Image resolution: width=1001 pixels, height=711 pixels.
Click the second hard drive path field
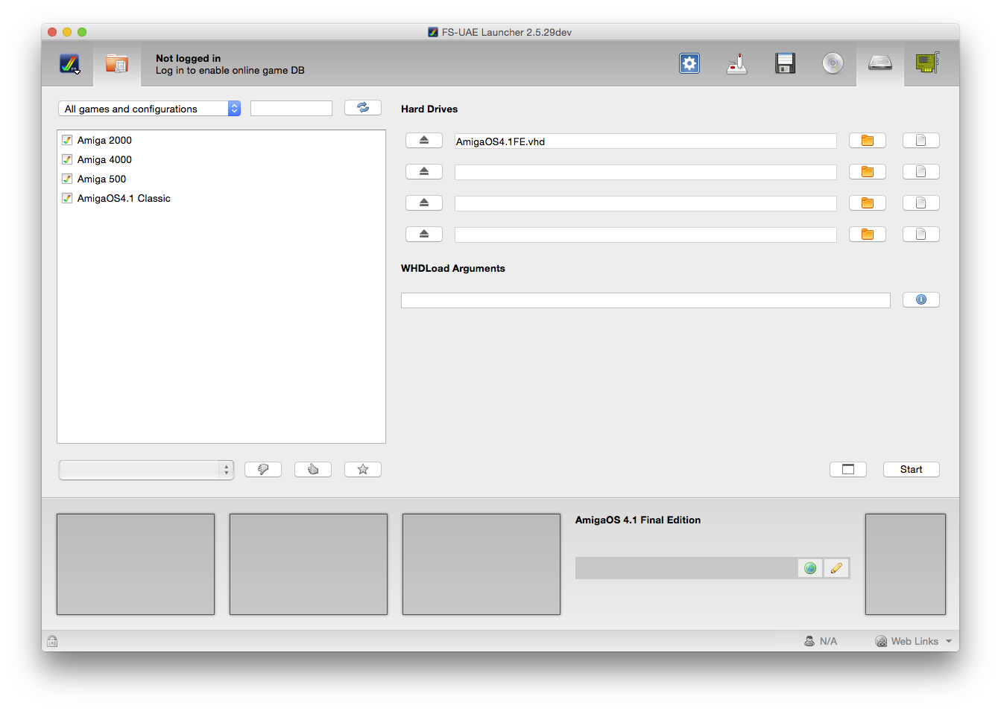click(645, 173)
